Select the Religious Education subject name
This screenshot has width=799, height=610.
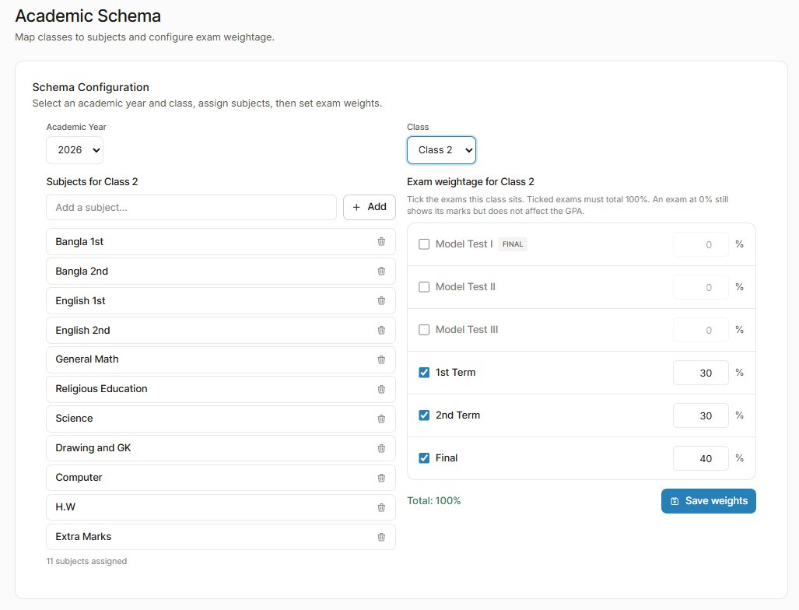(x=101, y=389)
